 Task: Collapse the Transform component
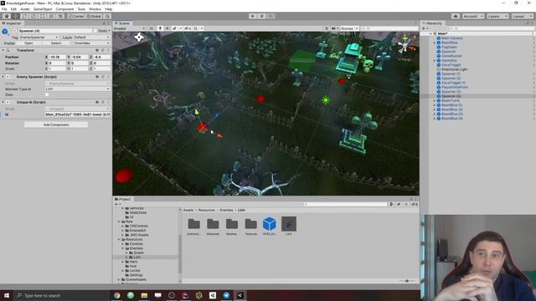click(x=3, y=50)
